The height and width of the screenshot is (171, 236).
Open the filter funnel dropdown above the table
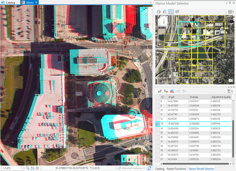coord(230,91)
